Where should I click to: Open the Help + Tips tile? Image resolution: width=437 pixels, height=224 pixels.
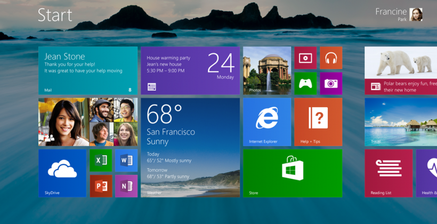(318, 122)
